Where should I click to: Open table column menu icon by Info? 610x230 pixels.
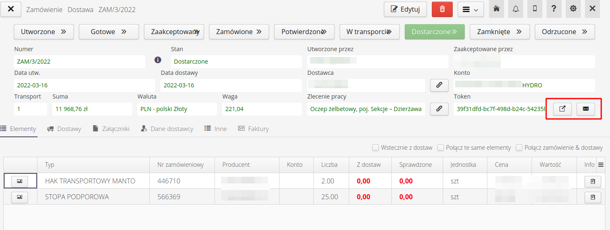(x=601, y=165)
